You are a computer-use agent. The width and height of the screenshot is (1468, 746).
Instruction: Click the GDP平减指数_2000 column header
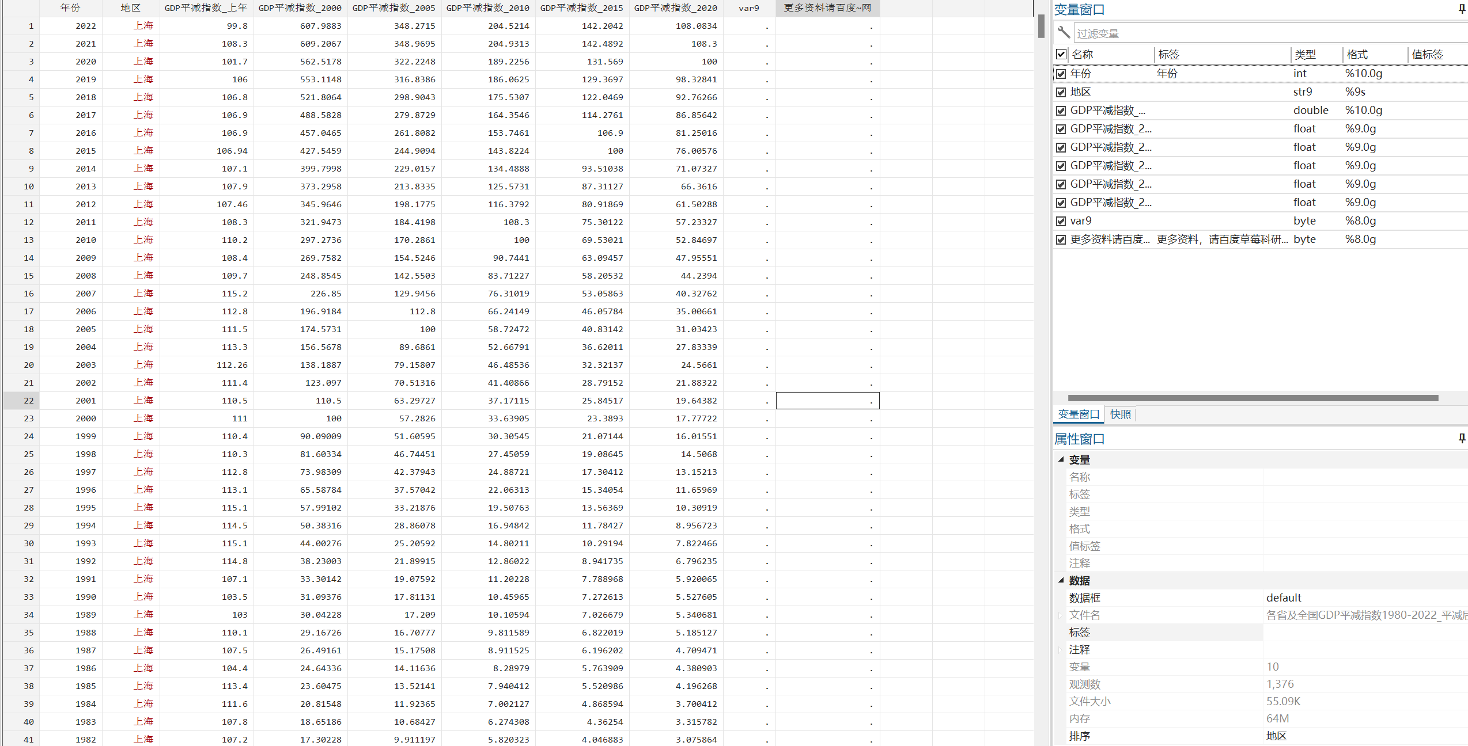[300, 8]
